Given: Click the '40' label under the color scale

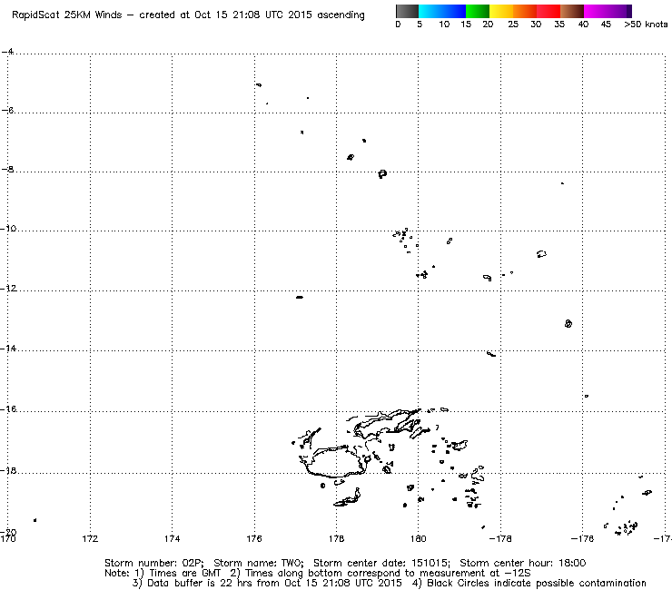Looking at the screenshot, I should (x=583, y=25).
